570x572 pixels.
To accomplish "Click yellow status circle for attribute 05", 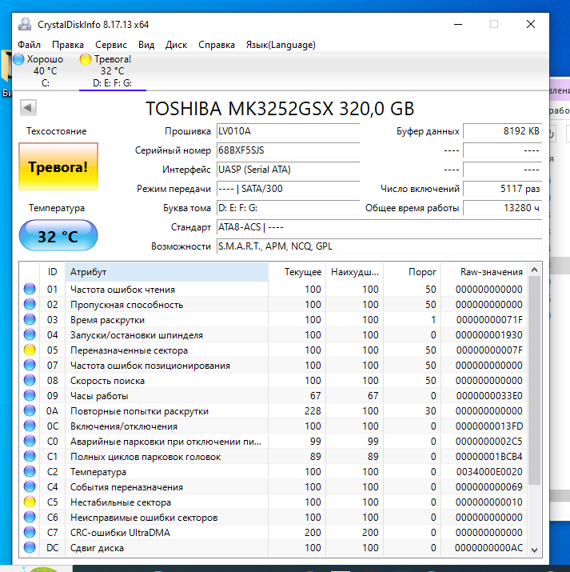I will pyautogui.click(x=30, y=350).
